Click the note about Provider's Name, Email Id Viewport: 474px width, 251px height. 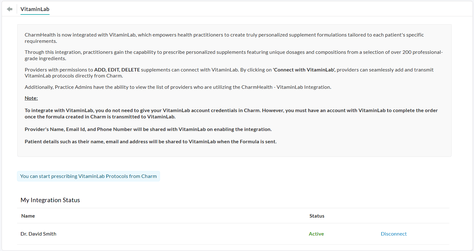click(148, 129)
